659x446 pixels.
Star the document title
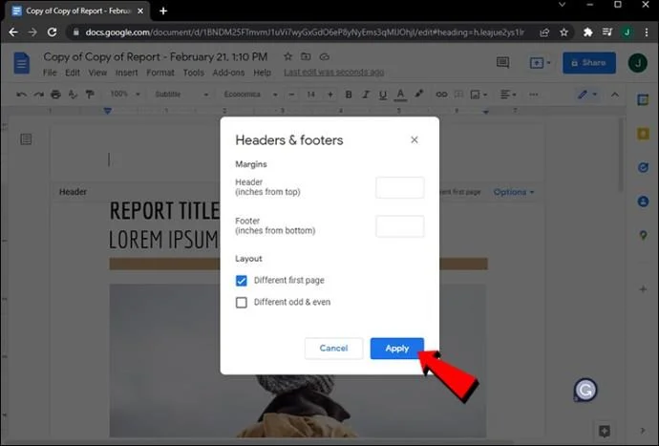coord(287,56)
